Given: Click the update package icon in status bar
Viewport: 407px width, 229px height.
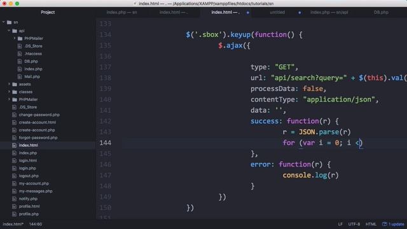Looking at the screenshot, I should 384,224.
